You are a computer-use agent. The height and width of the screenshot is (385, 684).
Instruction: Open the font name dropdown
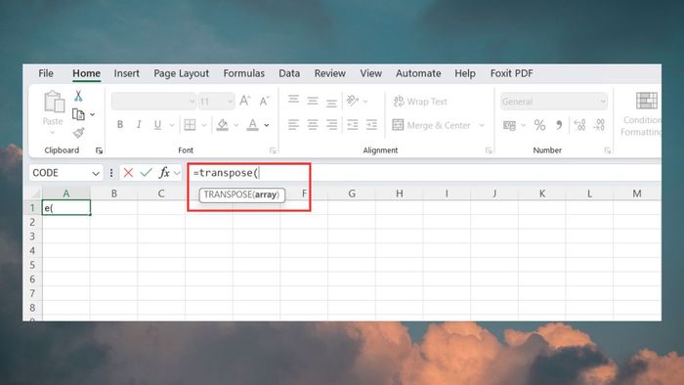[x=192, y=102]
